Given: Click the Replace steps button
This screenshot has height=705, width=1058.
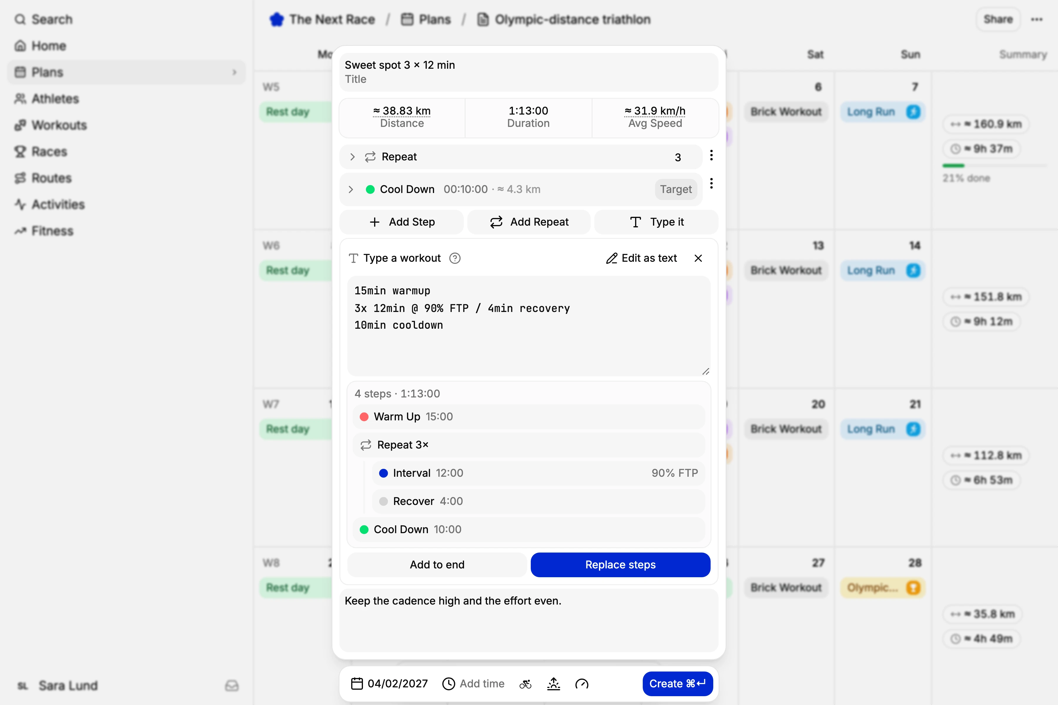Looking at the screenshot, I should [x=620, y=565].
